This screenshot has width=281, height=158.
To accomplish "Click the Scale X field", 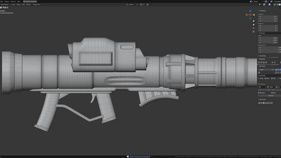I will [x=268, y=38].
